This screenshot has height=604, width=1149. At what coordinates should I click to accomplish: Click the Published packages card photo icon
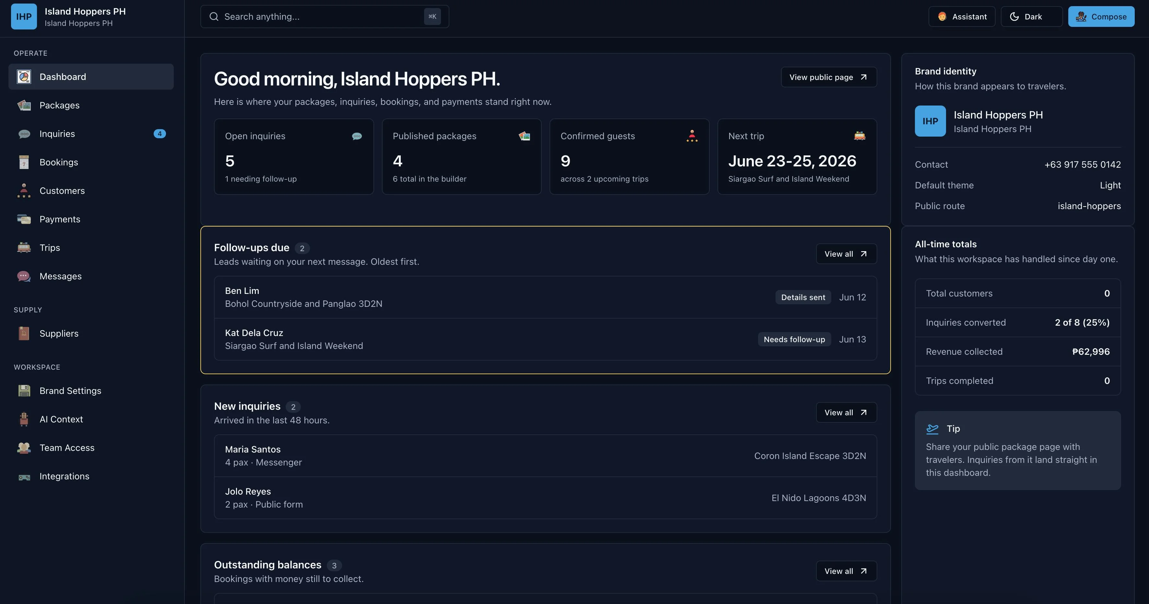click(525, 136)
